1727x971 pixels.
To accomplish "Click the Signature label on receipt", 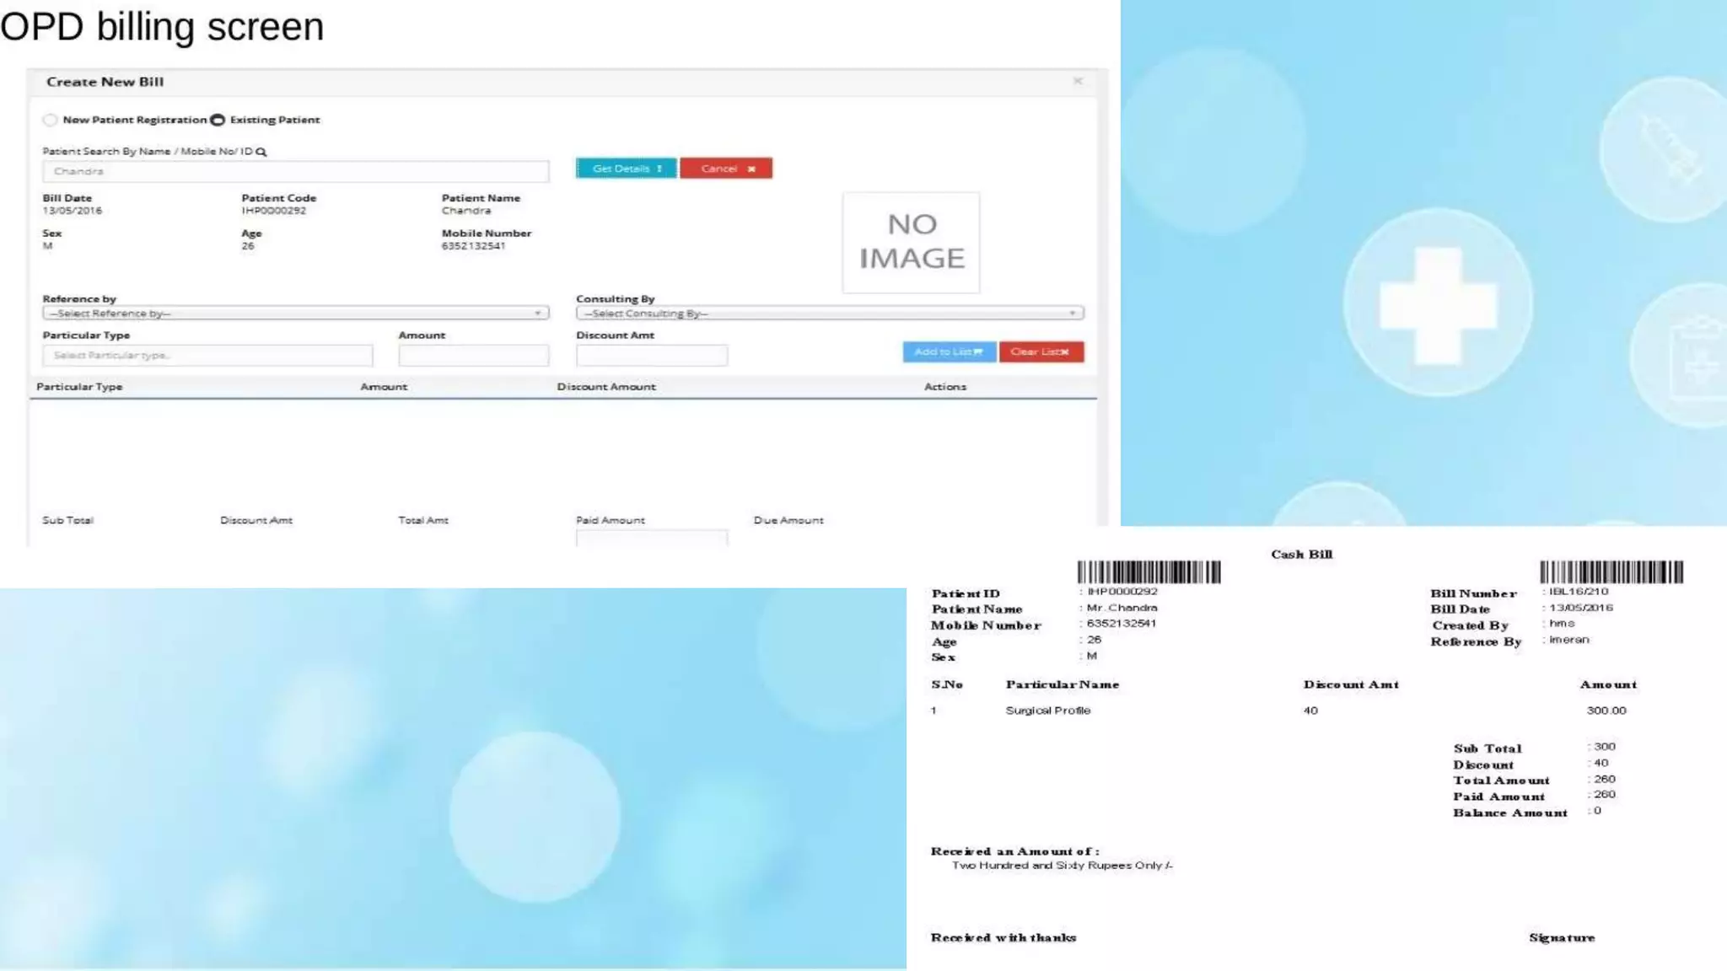I will 1562,938.
